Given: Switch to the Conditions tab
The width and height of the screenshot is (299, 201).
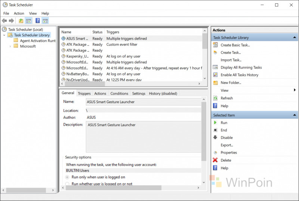Looking at the screenshot, I should point(119,93).
